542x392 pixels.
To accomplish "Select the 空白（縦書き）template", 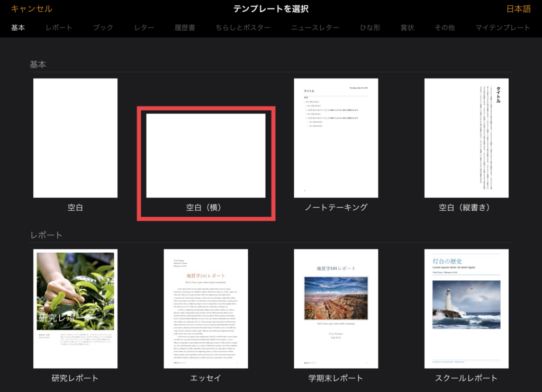I will [466, 138].
